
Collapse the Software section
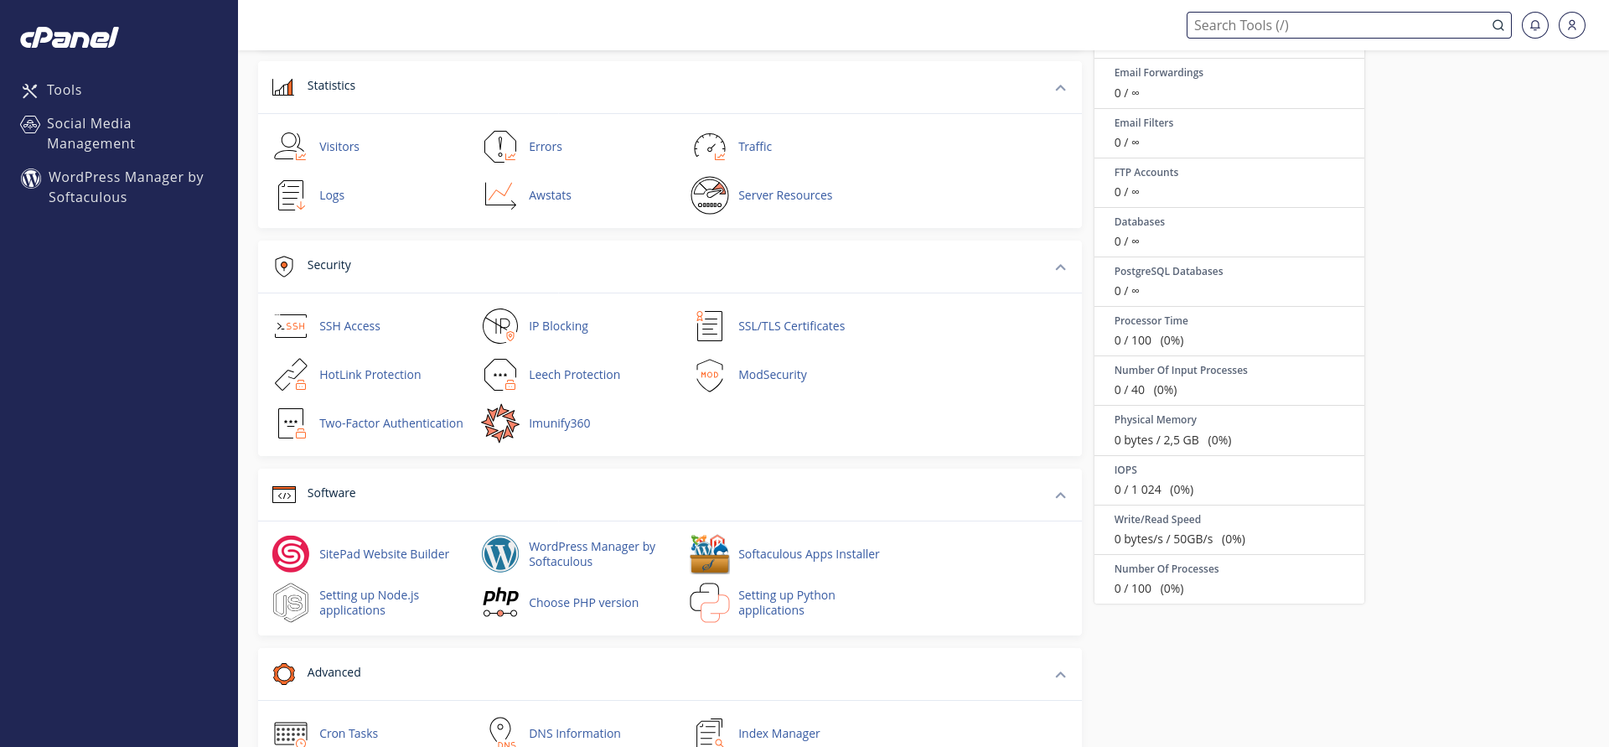[1060, 495]
